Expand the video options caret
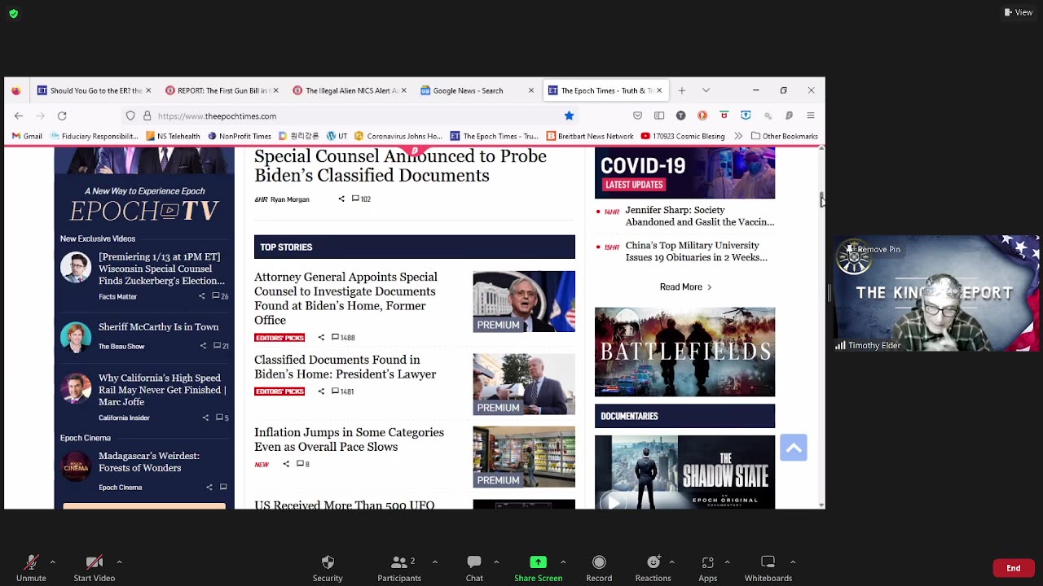The height and width of the screenshot is (586, 1043). point(119,562)
